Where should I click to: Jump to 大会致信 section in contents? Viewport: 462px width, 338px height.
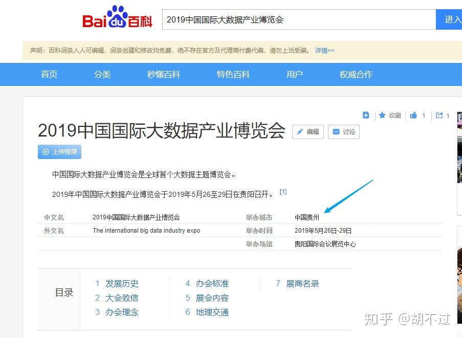coord(122,298)
